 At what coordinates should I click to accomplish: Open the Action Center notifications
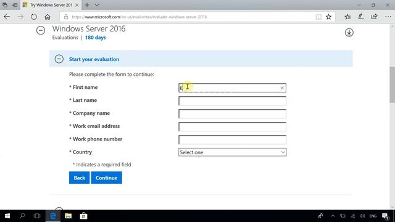pyautogui.click(x=385, y=216)
